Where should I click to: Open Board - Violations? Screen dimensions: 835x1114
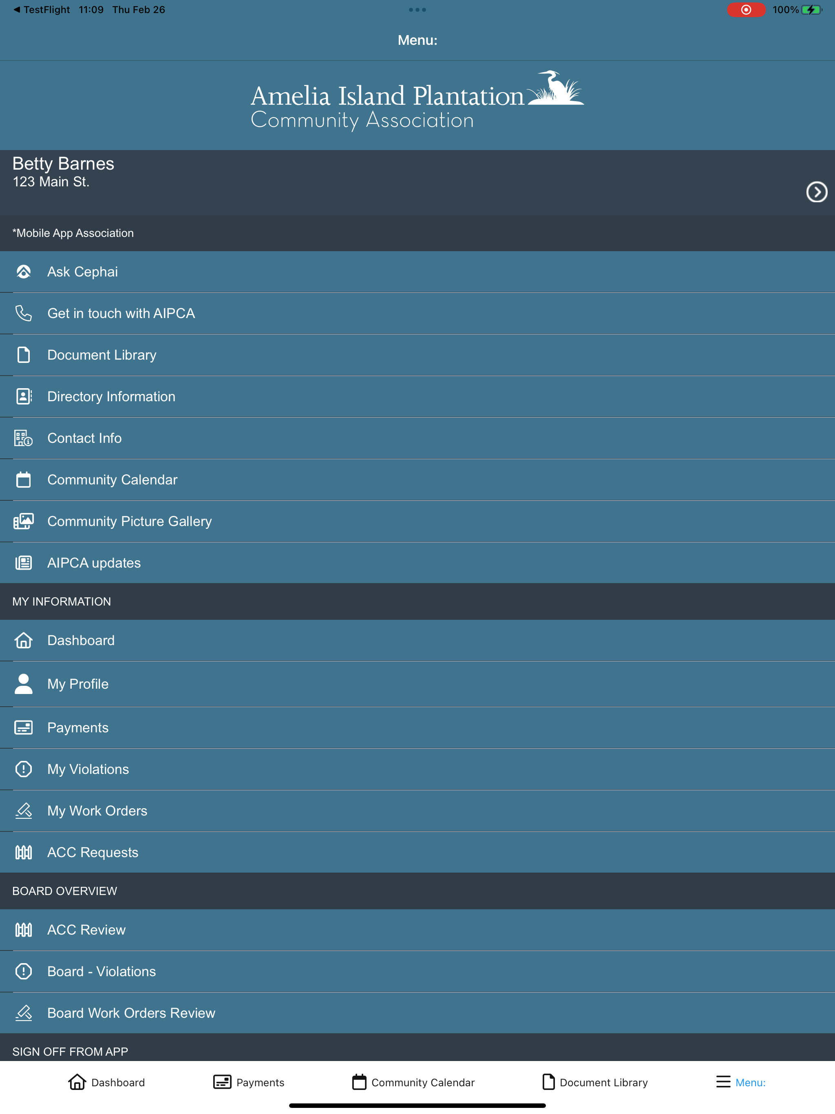click(417, 971)
